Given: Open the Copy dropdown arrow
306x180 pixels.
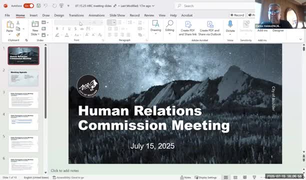Looking at the screenshot, I should coord(23,29).
